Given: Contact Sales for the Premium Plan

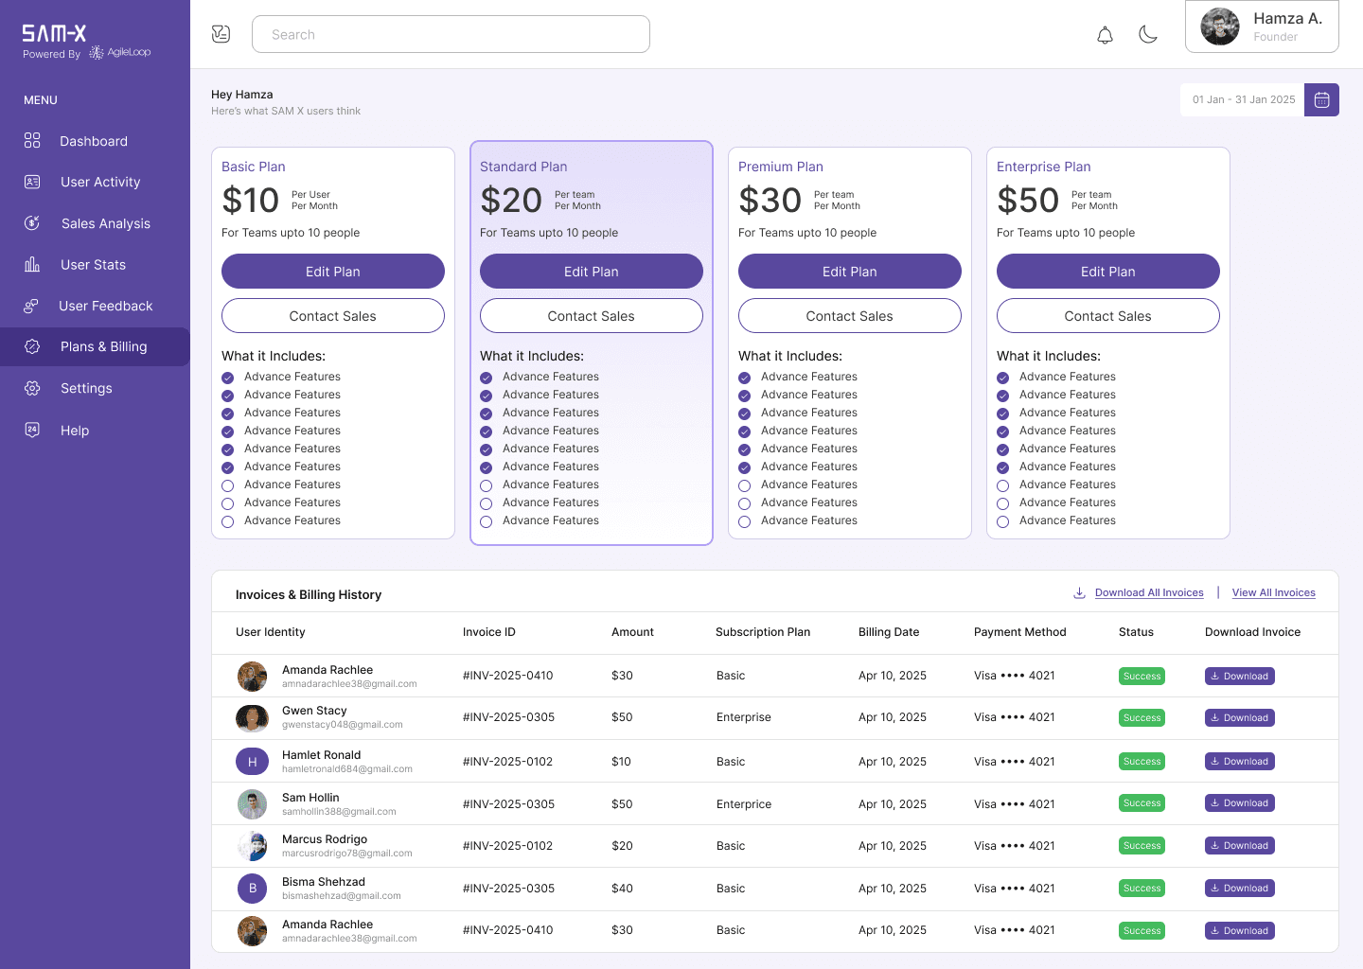Looking at the screenshot, I should tap(850, 316).
